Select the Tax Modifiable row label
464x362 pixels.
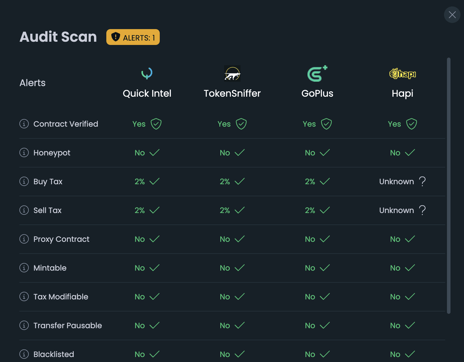coord(61,297)
